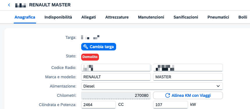
Task: Click the MASTER model input field
Action: pyautogui.click(x=188, y=77)
